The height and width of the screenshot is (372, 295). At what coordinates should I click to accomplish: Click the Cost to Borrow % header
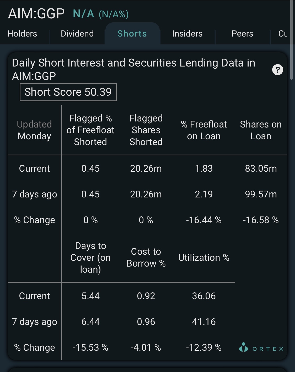146,258
